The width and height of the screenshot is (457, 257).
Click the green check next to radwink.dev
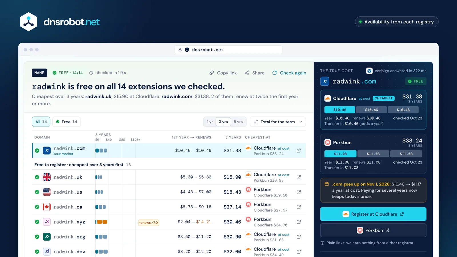[37, 252]
